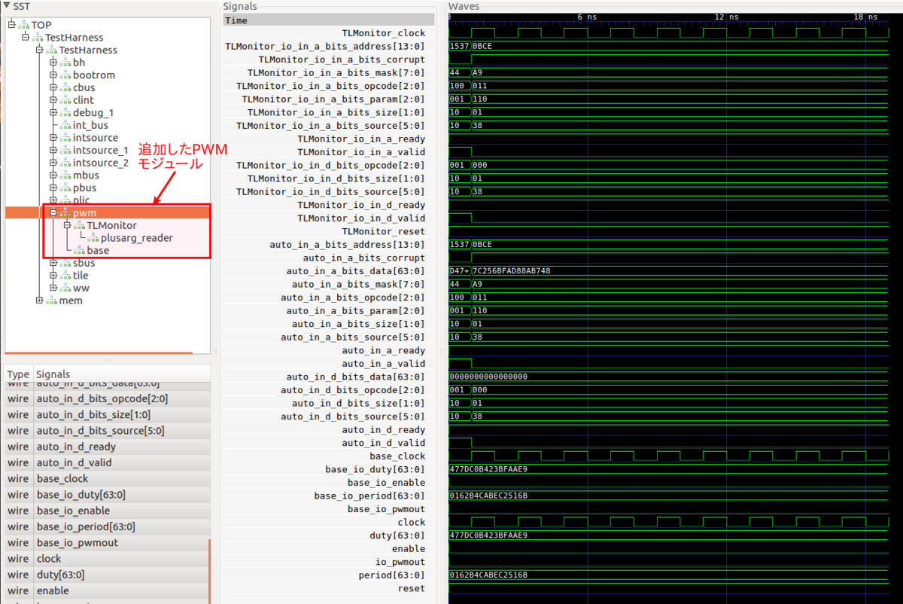The image size is (903, 604).
Task: Collapse the SST panel with its triangle
Action: click(6, 5)
